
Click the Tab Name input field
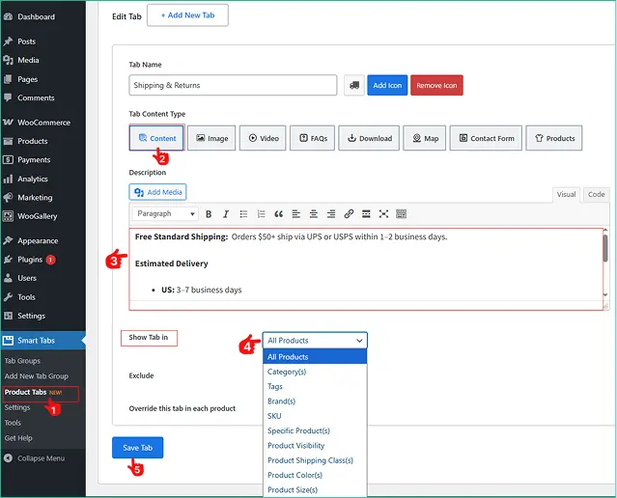pyautogui.click(x=232, y=85)
